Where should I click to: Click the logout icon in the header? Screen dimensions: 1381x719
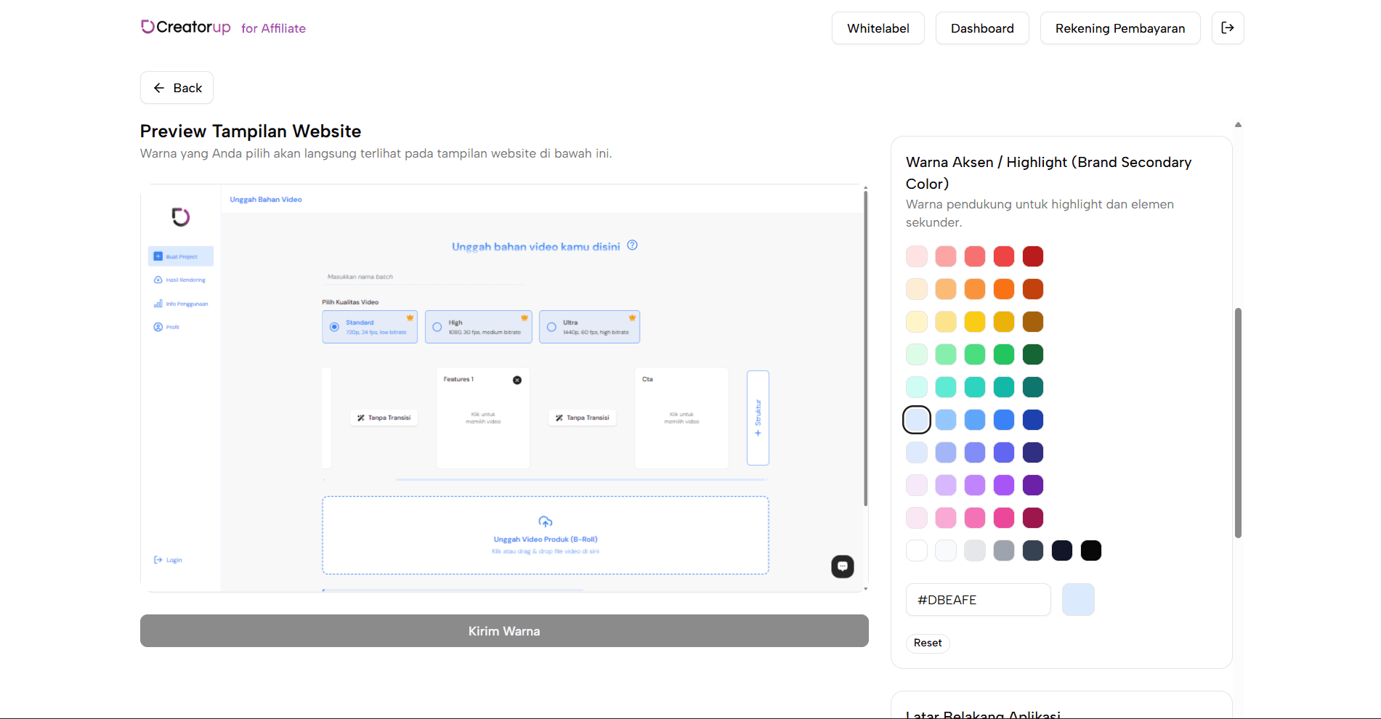[x=1228, y=28]
